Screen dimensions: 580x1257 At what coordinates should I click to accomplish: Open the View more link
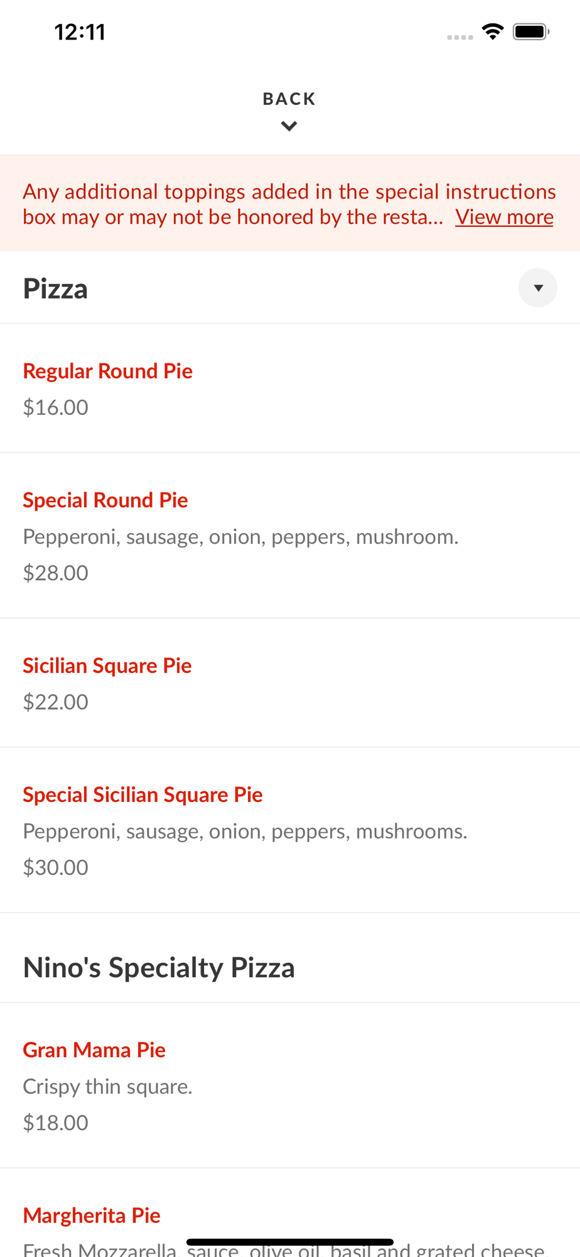pyautogui.click(x=504, y=217)
